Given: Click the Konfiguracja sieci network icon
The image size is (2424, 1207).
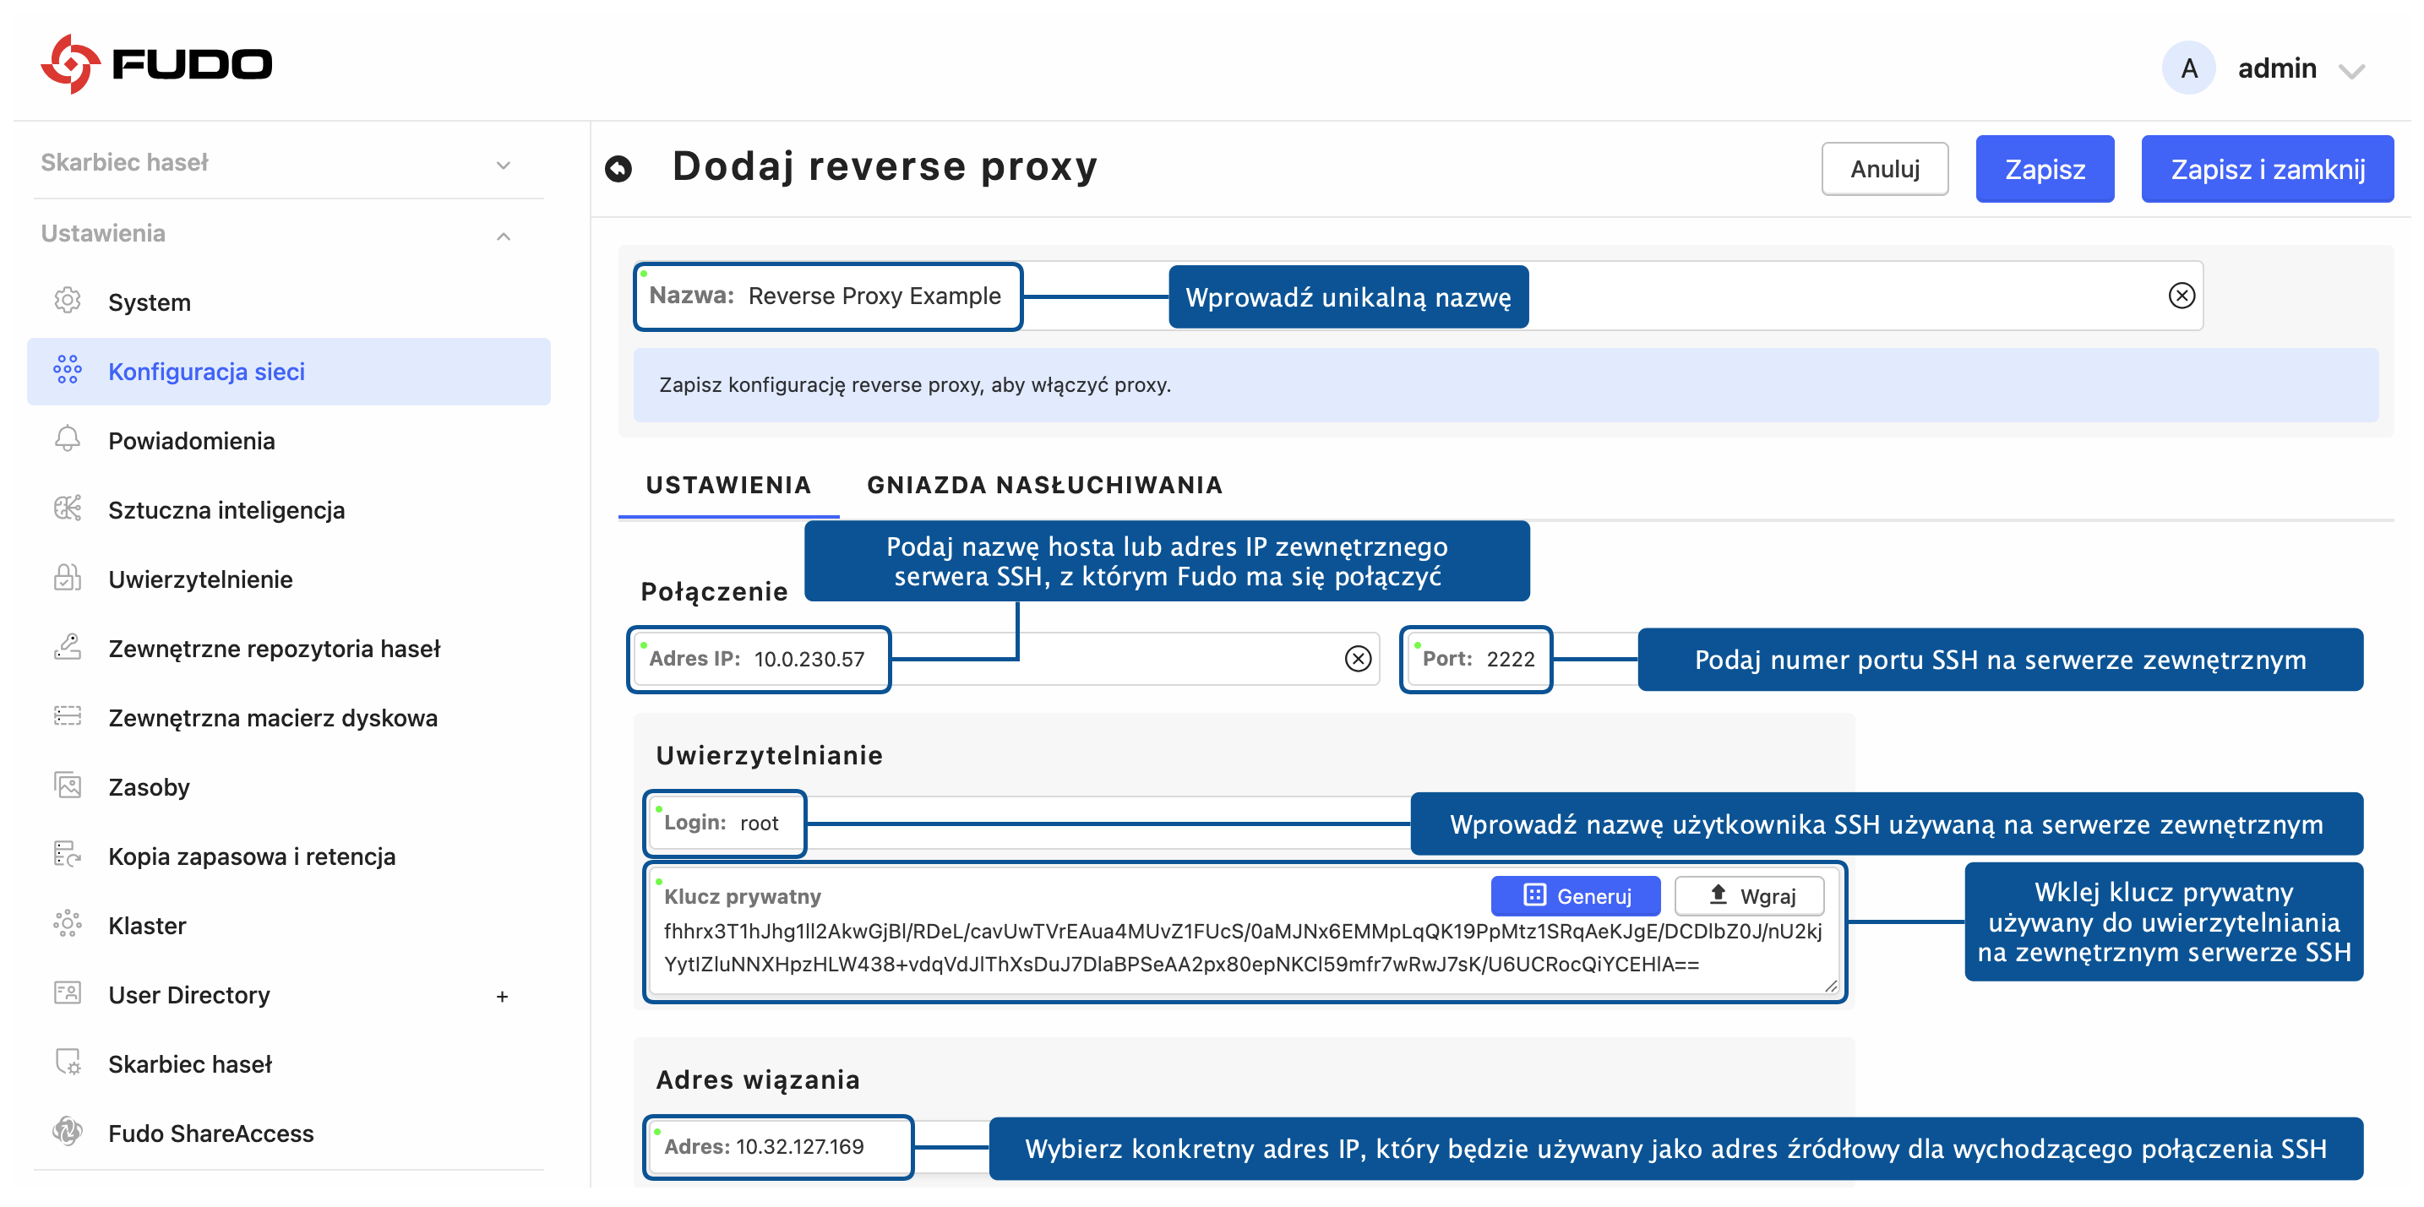Looking at the screenshot, I should [x=68, y=370].
